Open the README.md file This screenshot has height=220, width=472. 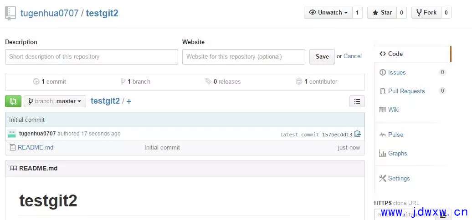[36, 148]
